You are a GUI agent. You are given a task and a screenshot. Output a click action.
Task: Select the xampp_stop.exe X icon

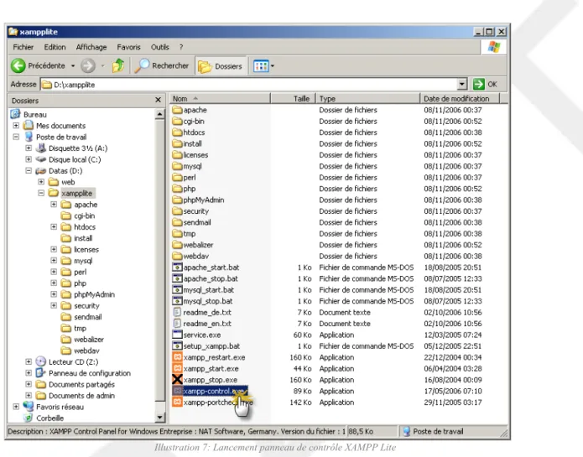[x=177, y=380]
